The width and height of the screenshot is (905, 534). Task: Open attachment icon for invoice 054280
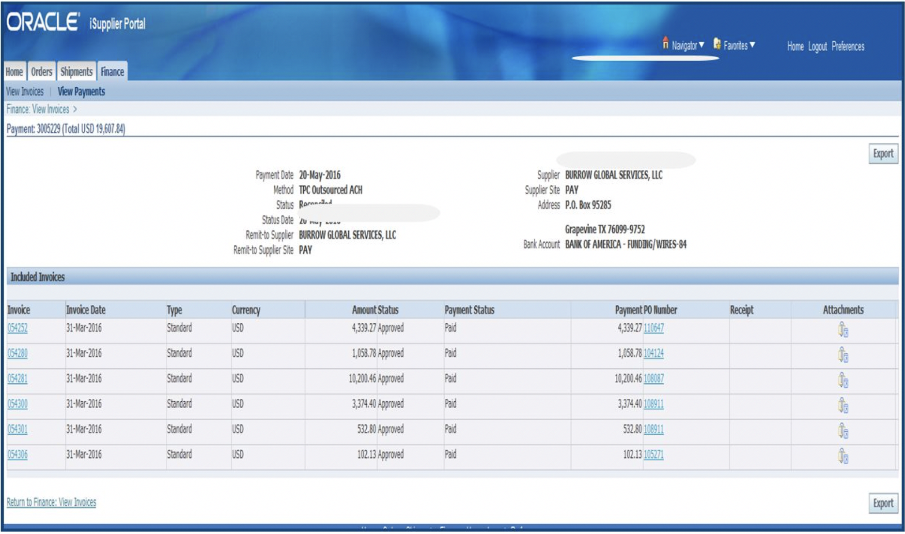pyautogui.click(x=843, y=356)
